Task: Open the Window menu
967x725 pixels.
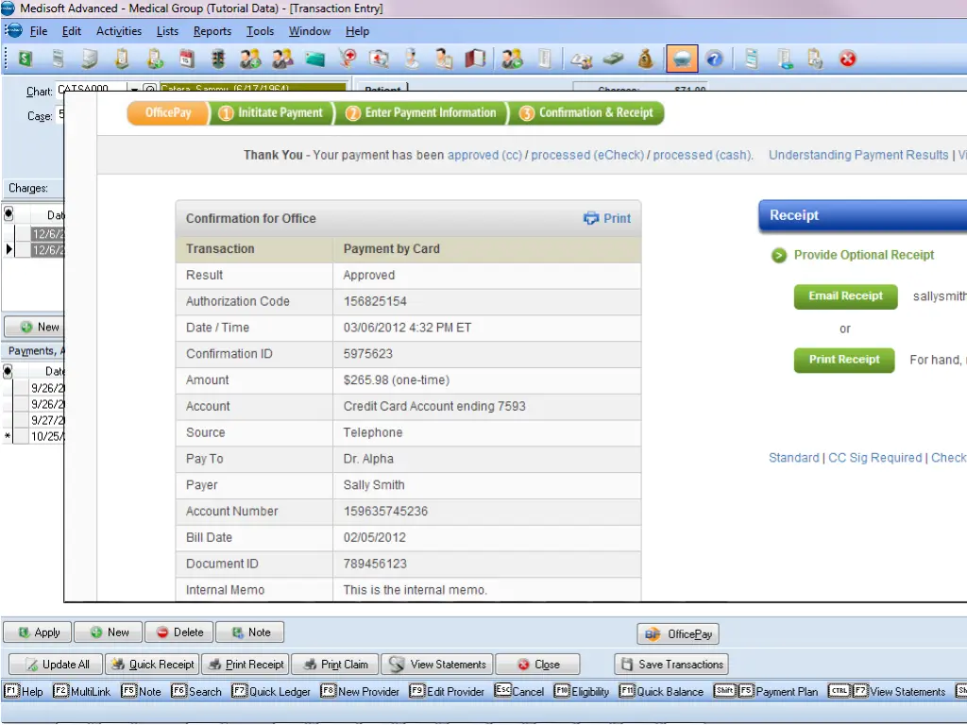Action: tap(310, 31)
